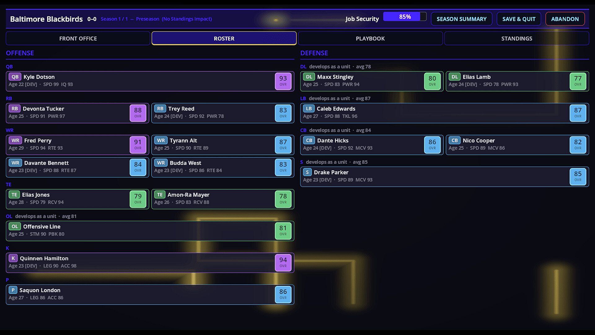Click Budda West's 83 OVR rating

[x=283, y=167]
